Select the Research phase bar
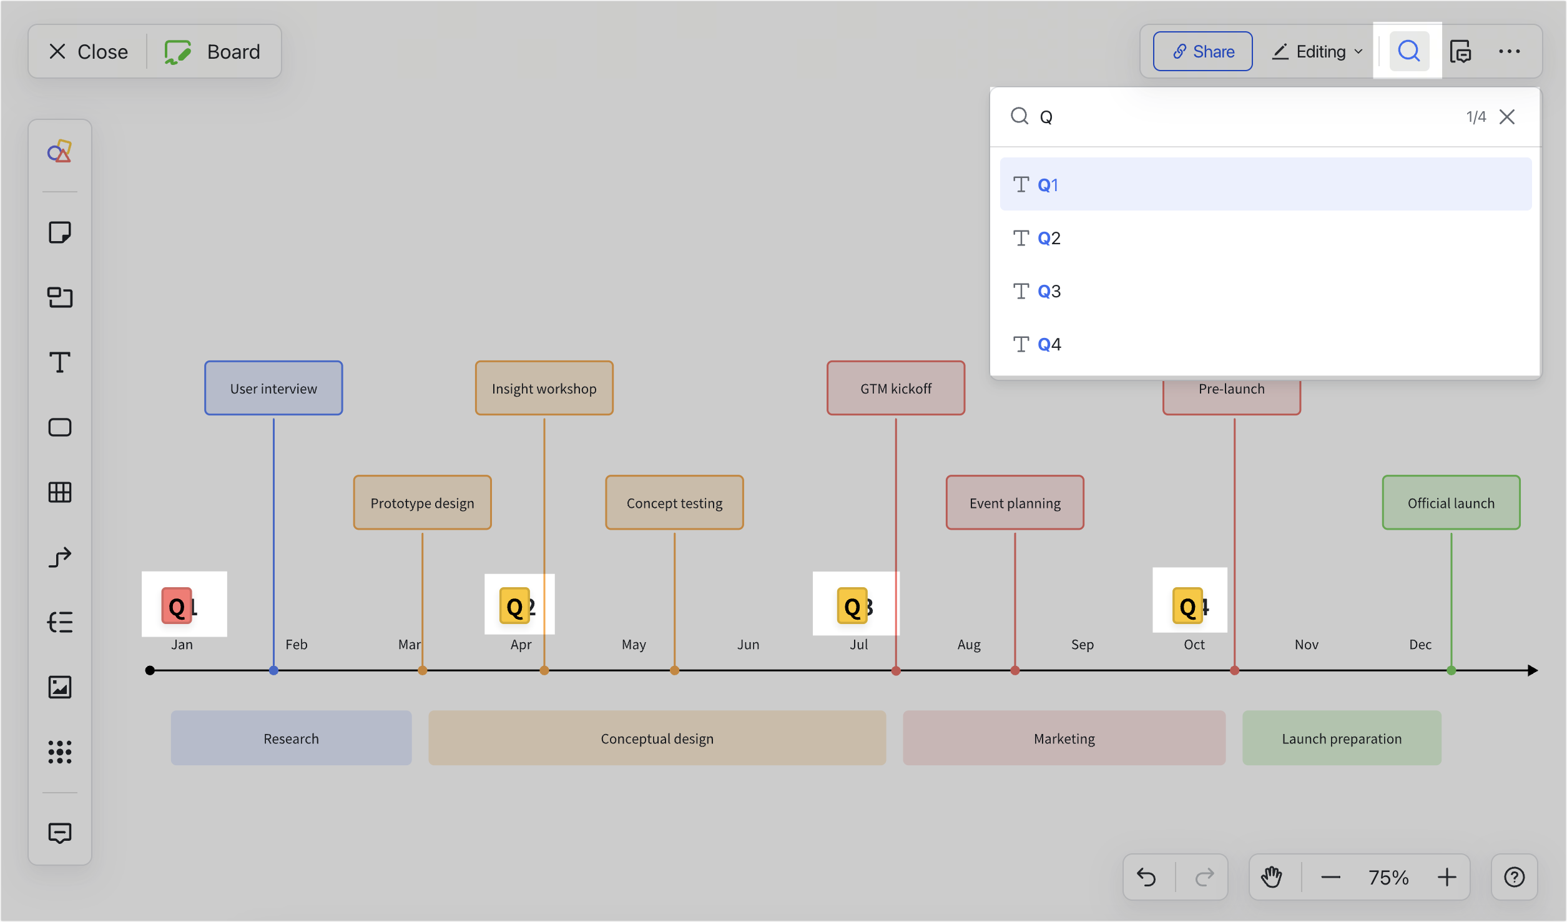Viewport: 1567px width, 922px height. [291, 738]
